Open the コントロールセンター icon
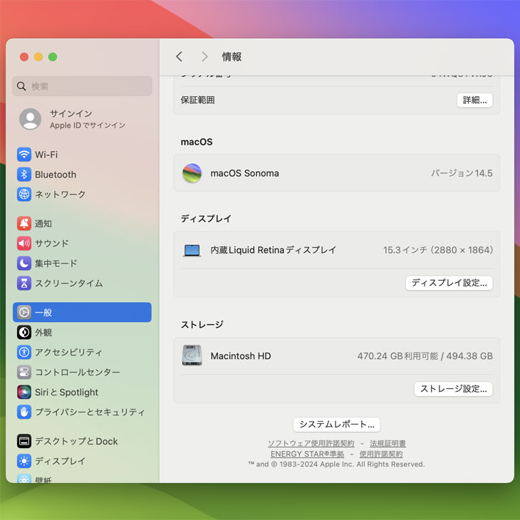 coord(24,372)
